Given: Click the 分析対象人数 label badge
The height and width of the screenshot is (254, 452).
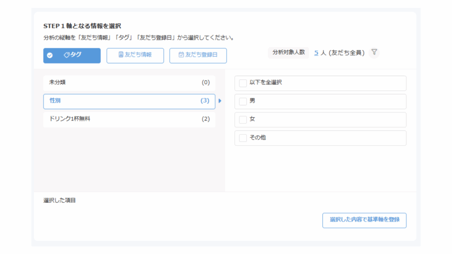Looking at the screenshot, I should click(x=288, y=52).
